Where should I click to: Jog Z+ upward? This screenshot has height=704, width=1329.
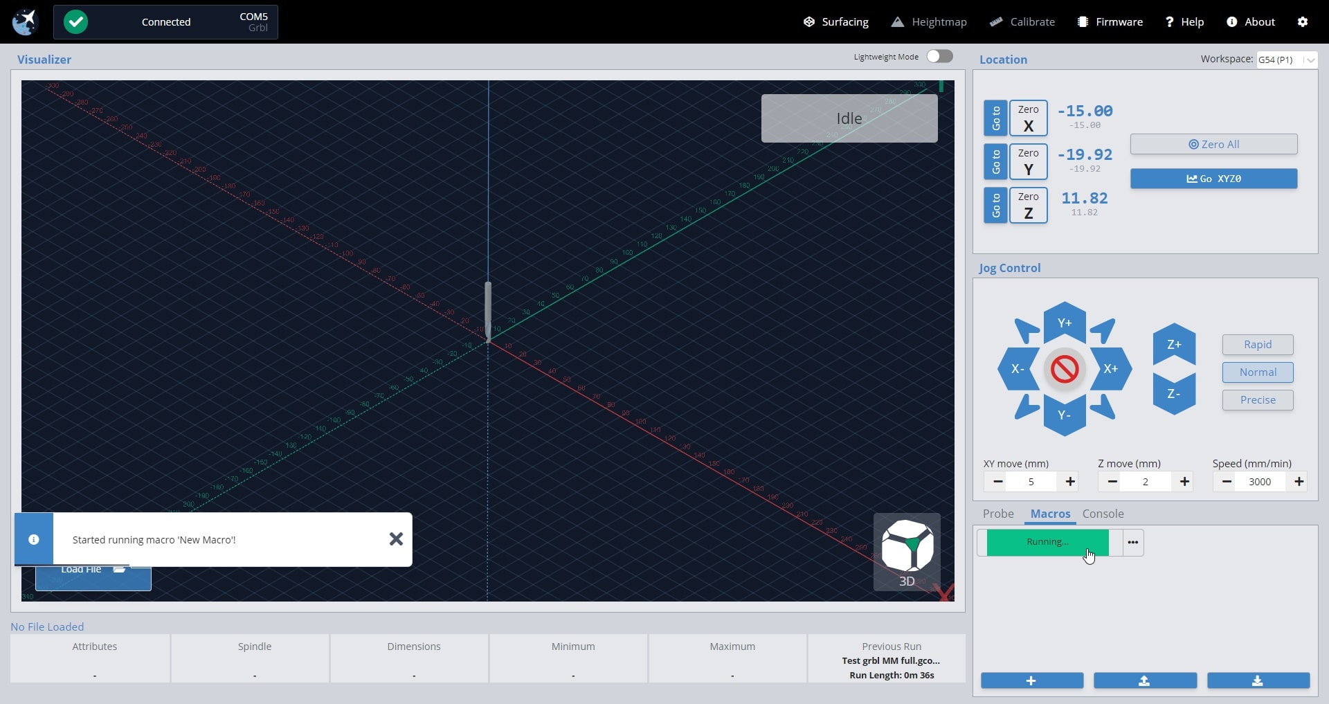(1174, 344)
